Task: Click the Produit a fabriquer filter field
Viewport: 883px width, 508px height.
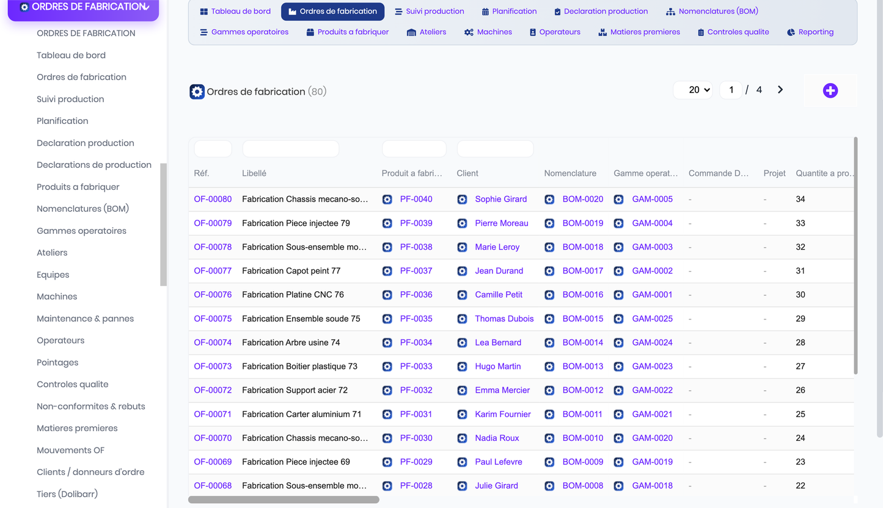Action: (414, 148)
